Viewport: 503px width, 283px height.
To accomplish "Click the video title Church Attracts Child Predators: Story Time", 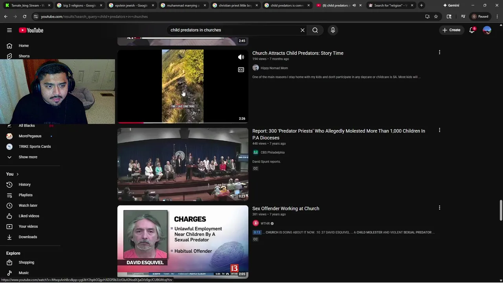I will pos(298,53).
